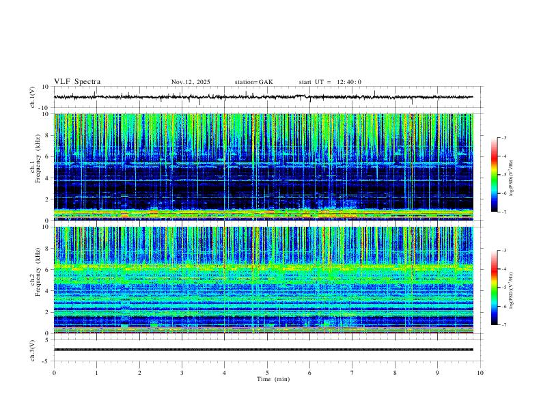The width and height of the screenshot is (541, 418).
Task: Click time axis tick label '5'
Action: (267, 373)
